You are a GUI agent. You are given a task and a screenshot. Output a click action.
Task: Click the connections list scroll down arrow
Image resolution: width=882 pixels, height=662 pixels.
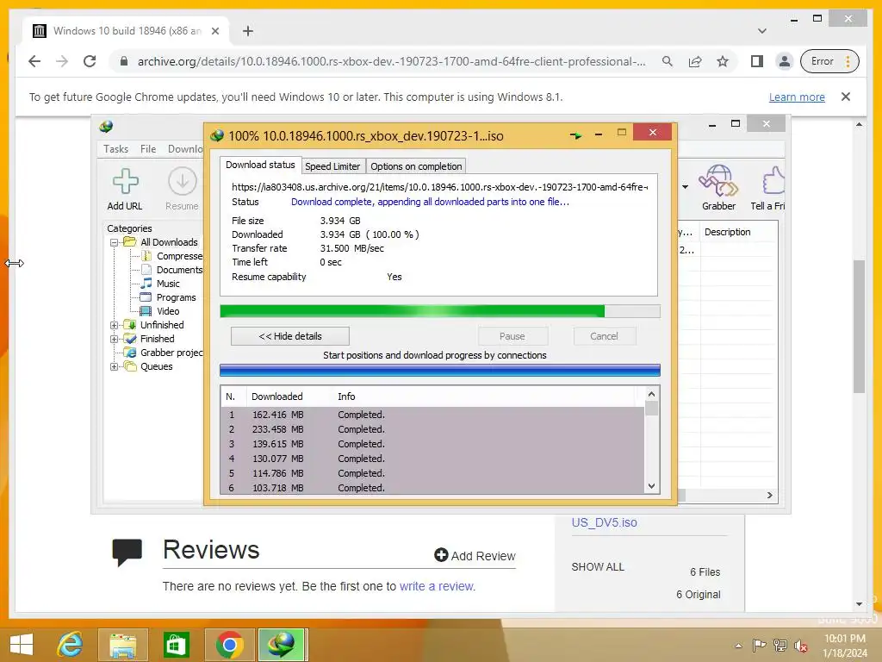tap(651, 486)
